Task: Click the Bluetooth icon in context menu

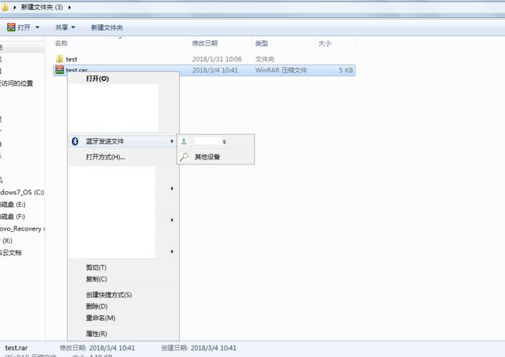Action: (74, 142)
